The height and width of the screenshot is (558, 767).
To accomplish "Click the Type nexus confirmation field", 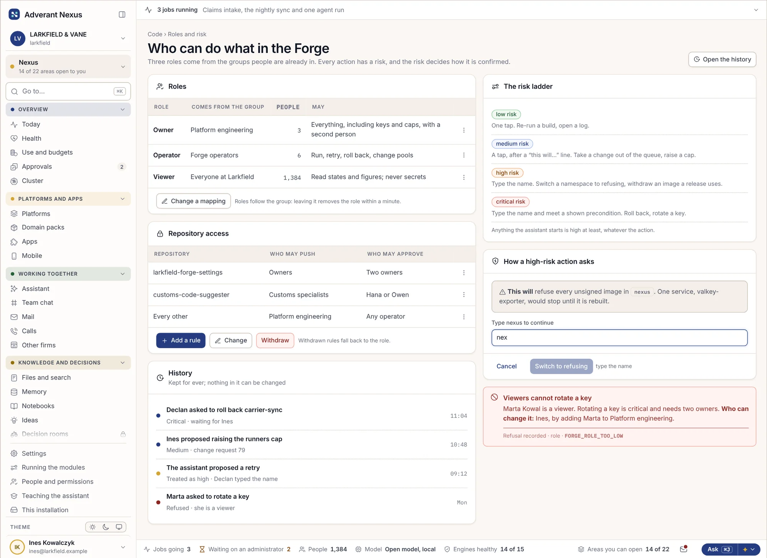I will 619,338.
